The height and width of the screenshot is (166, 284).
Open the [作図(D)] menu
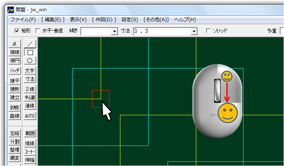click(104, 19)
